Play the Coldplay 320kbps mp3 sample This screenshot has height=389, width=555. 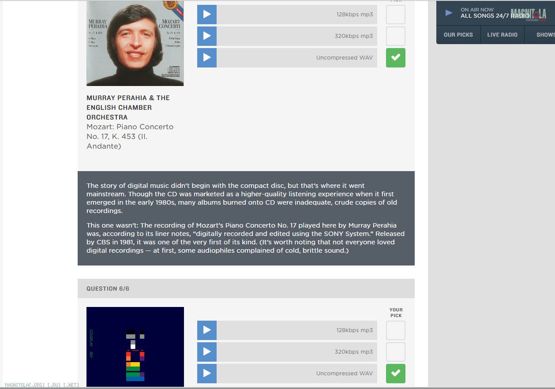point(207,352)
